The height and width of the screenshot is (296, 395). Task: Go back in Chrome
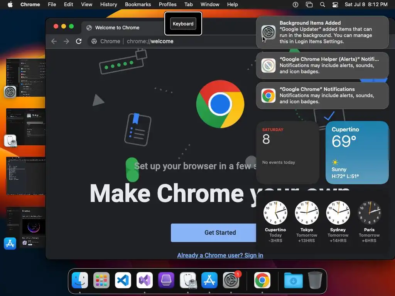(54, 41)
